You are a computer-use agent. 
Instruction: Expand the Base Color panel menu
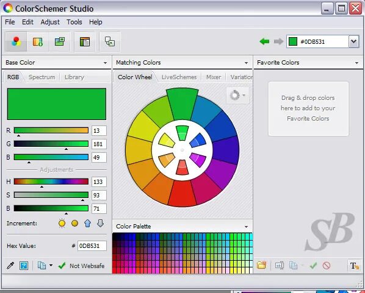[x=105, y=63]
